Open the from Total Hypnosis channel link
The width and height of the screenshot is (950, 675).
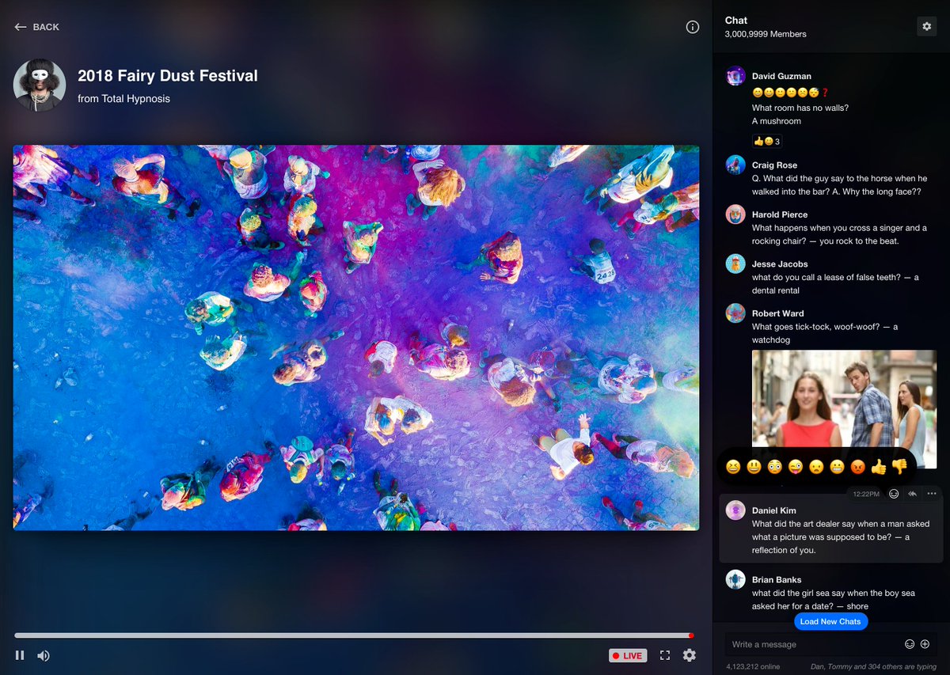point(123,99)
